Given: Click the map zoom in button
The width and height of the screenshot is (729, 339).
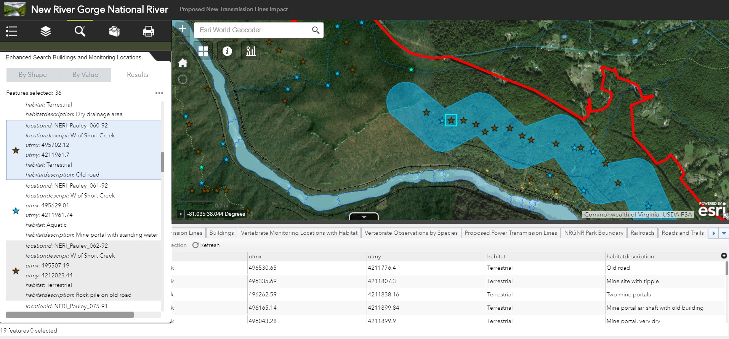Looking at the screenshot, I should [x=183, y=29].
